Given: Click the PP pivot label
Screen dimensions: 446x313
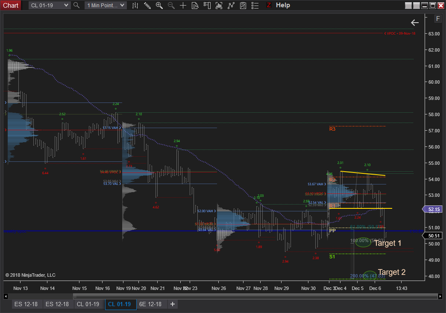Looking at the screenshot, I should click(x=332, y=231).
